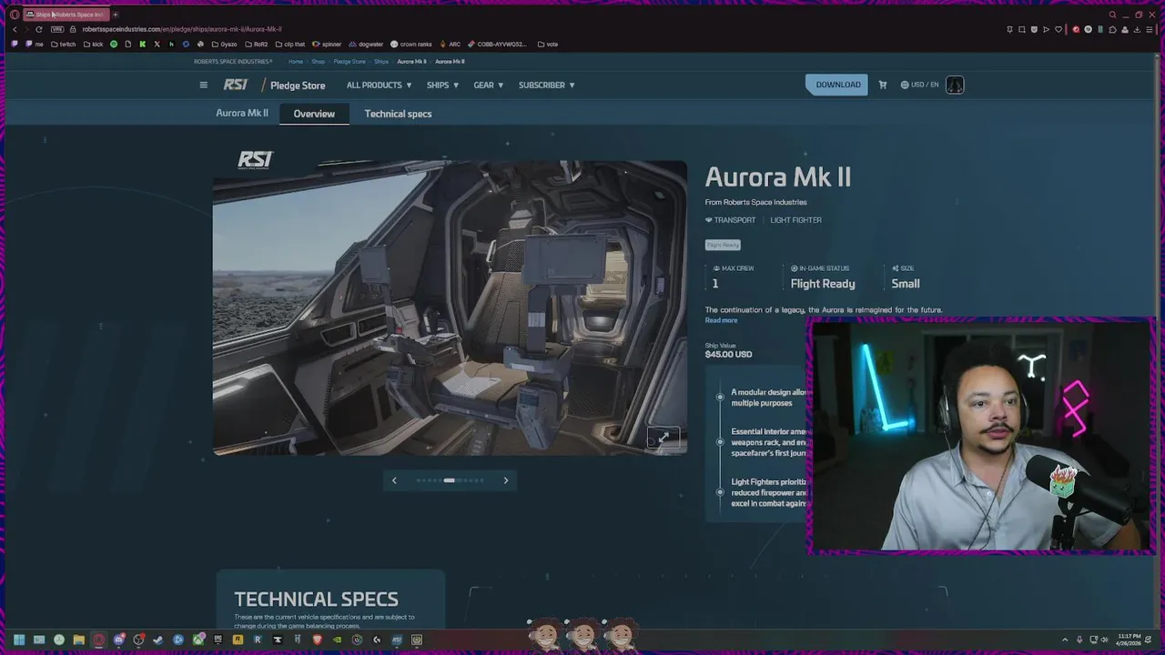
Task: Open the hamburger site menu
Action: 204,85
